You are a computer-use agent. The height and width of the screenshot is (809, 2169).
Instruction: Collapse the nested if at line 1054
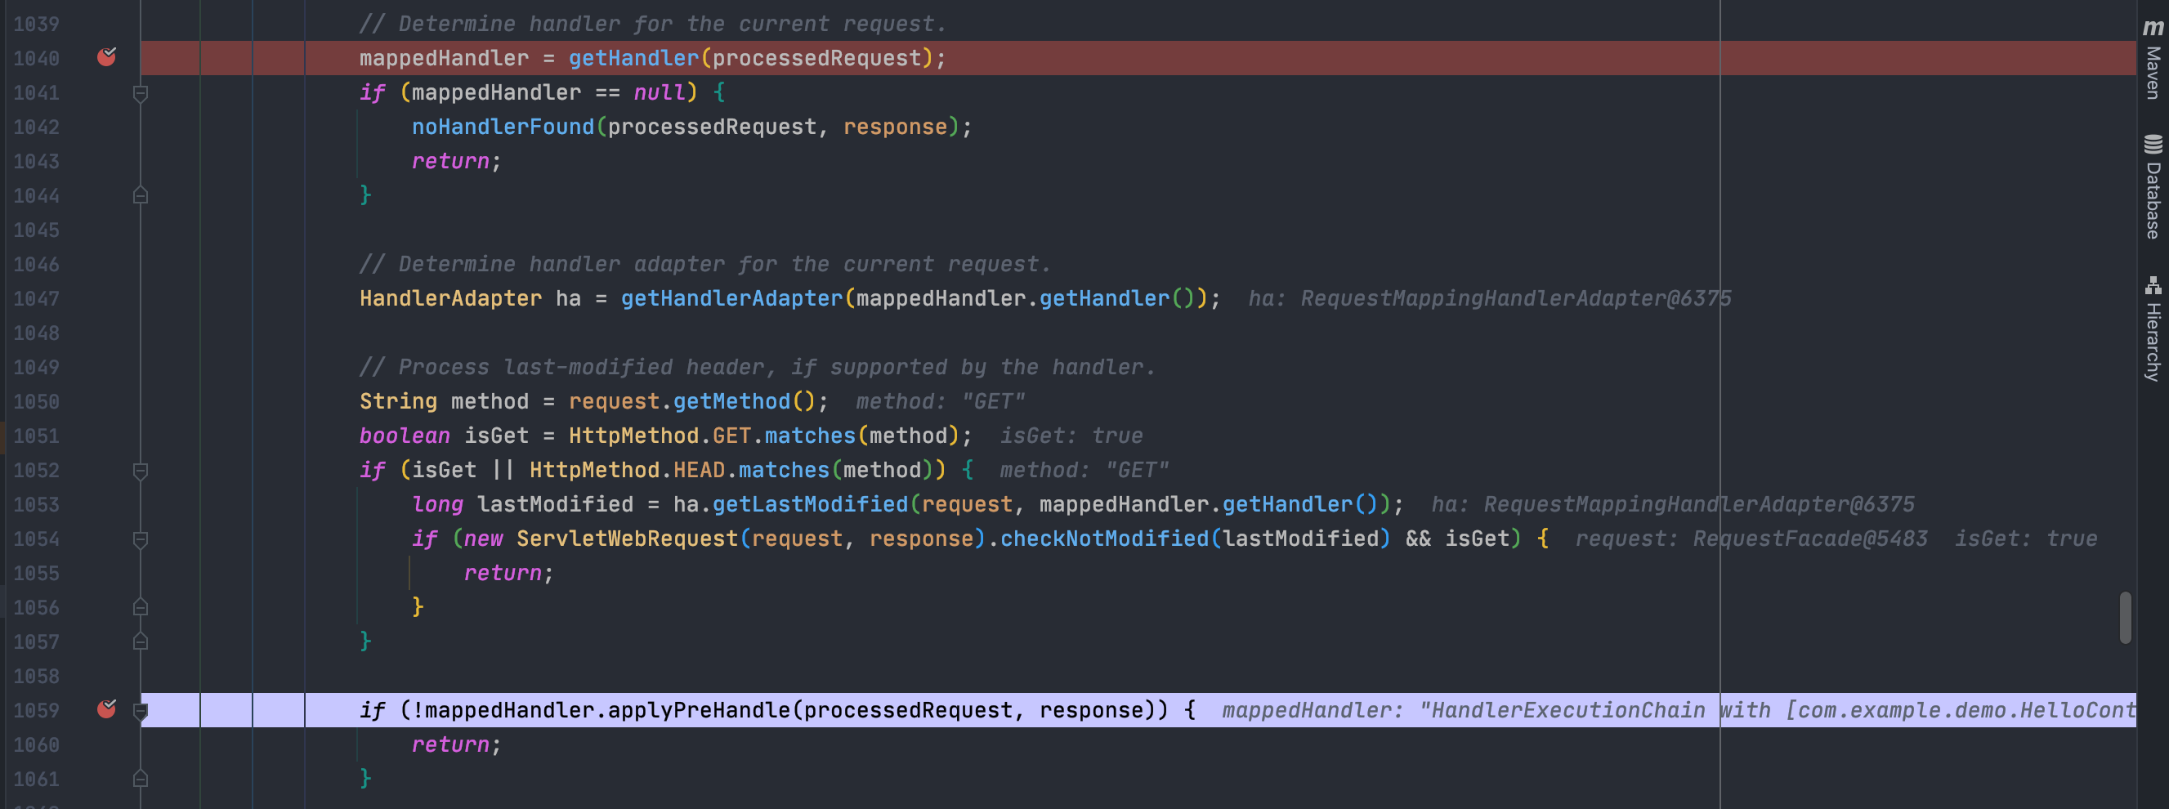(x=141, y=539)
